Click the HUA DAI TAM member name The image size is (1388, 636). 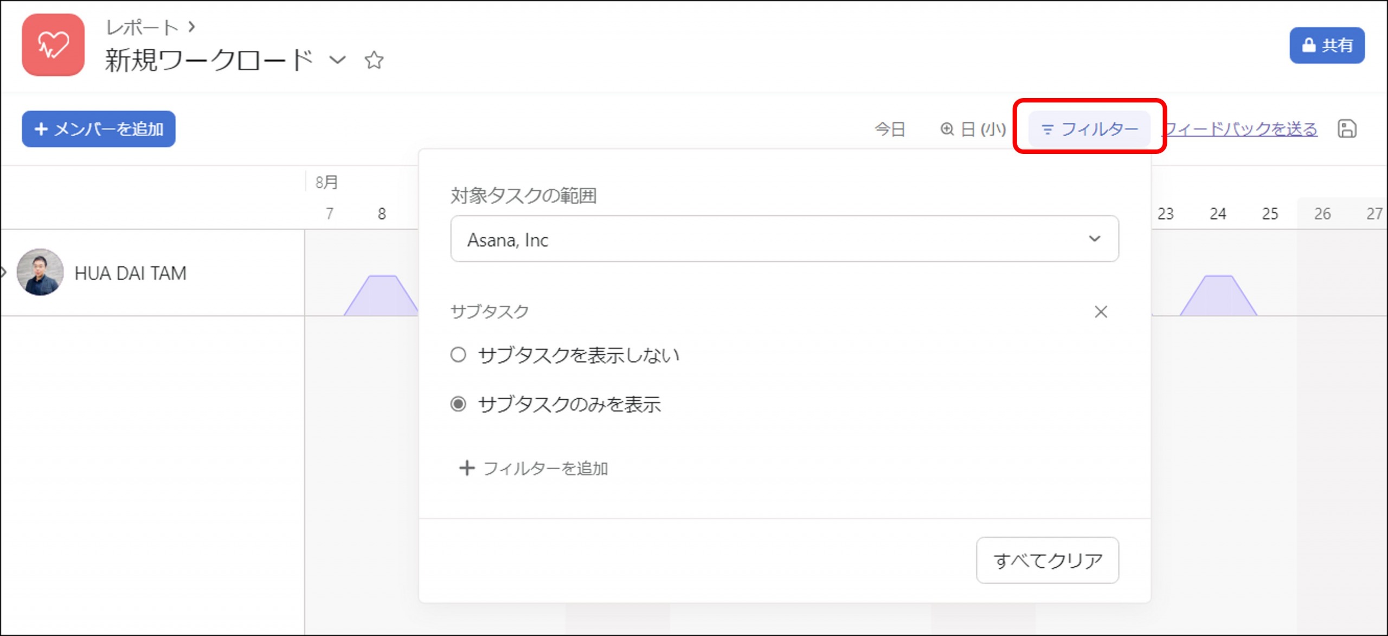tap(131, 273)
